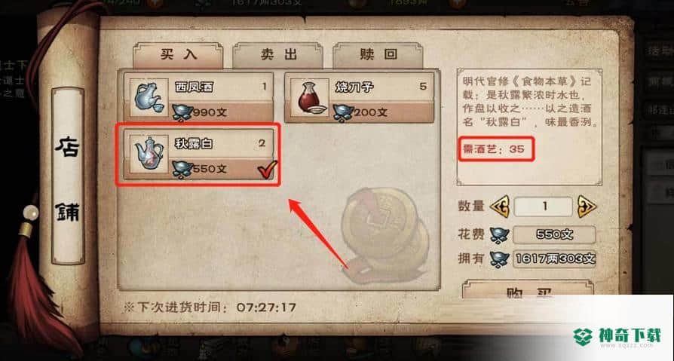Click the 需酒艺：35 requirement text

pyautogui.click(x=494, y=149)
